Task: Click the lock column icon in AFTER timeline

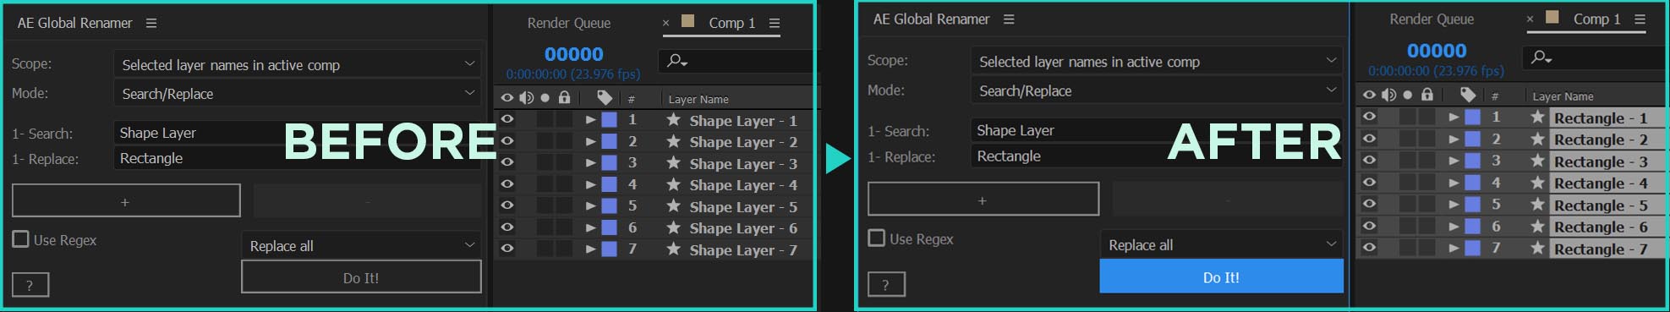Action: coord(1427,95)
